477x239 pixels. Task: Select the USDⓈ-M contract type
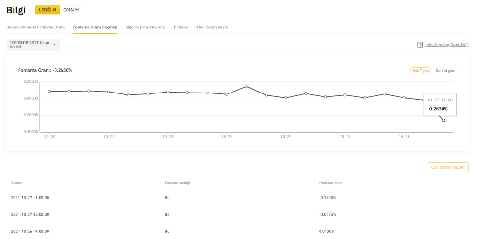pyautogui.click(x=47, y=10)
